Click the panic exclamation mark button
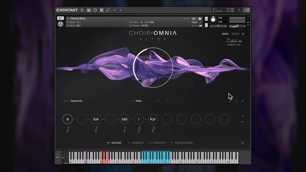The width and height of the screenshot is (306, 172). pos(239,10)
